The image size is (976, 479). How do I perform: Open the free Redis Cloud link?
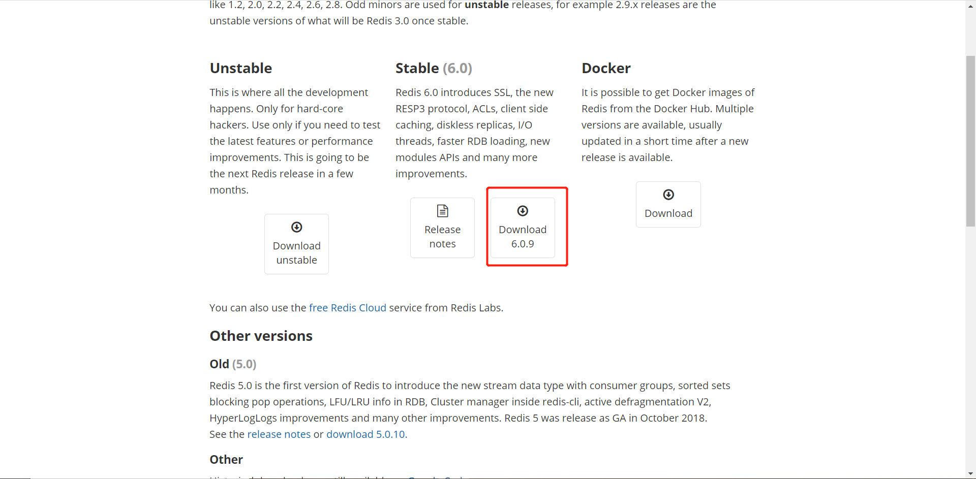pyautogui.click(x=348, y=308)
